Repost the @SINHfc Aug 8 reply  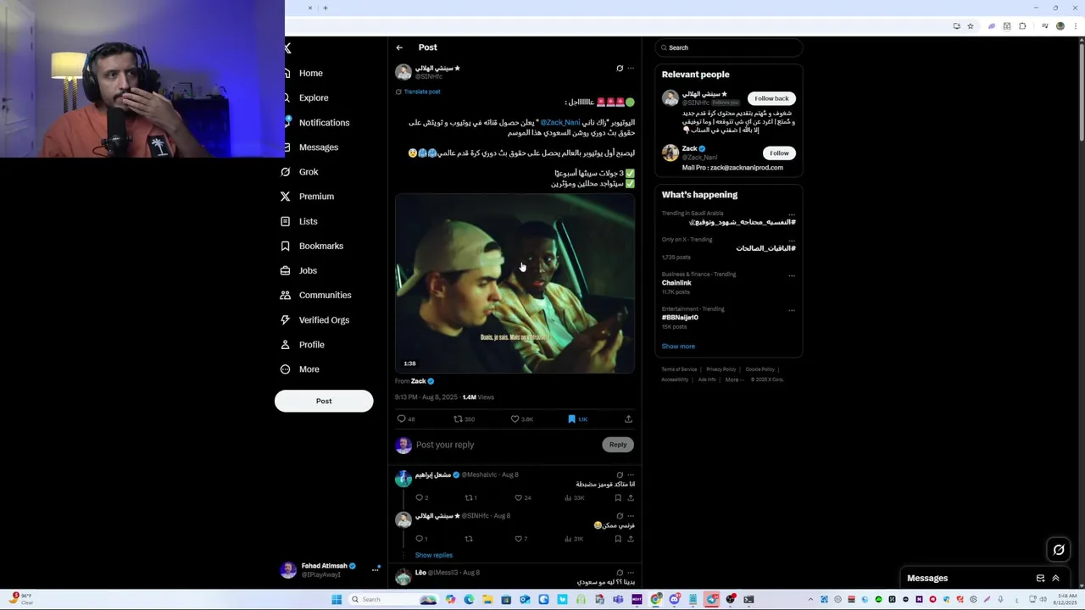pyautogui.click(x=468, y=539)
